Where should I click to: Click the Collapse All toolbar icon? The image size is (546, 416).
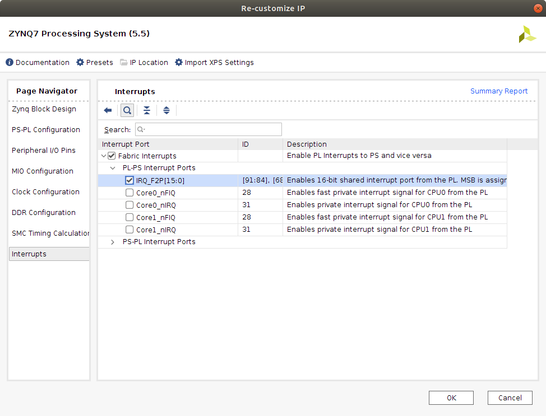pos(147,111)
